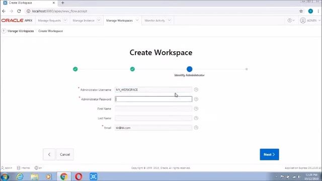Click the second completed wizard step checkmark
Screen dimensions: 322x181
click(x=132, y=69)
